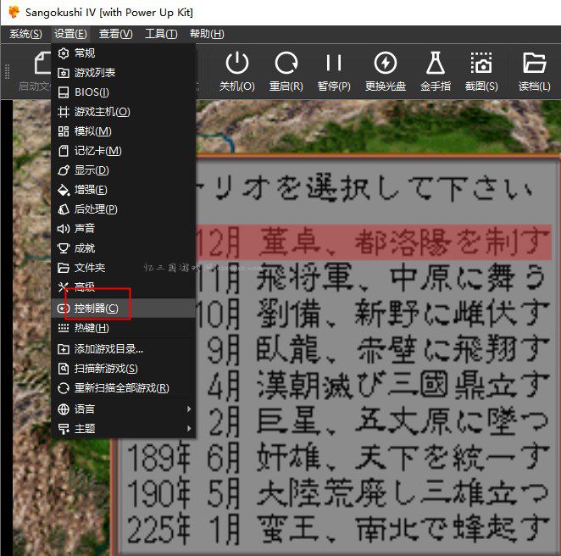
Task: Select scenario 225年 1月 蛮王、南北で蜂起す
Action: (337, 528)
